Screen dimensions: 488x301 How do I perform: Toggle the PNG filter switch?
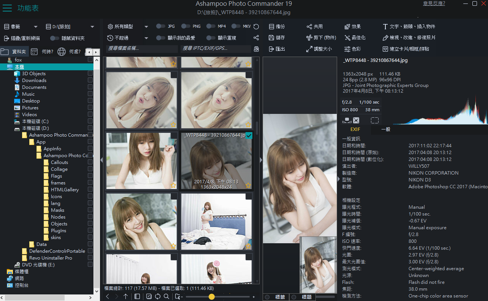coord(186,26)
